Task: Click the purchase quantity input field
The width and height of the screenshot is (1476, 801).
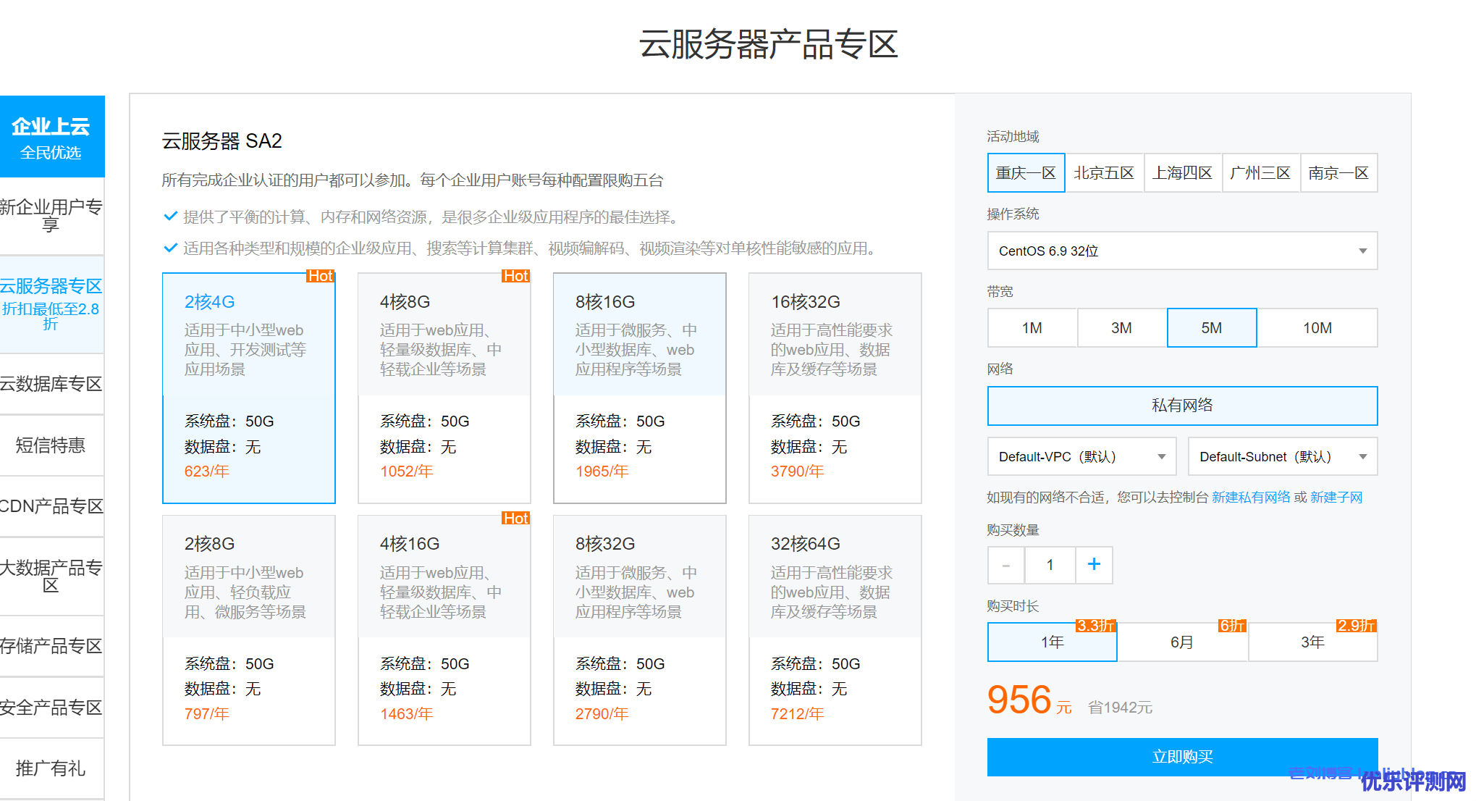Action: [1050, 565]
